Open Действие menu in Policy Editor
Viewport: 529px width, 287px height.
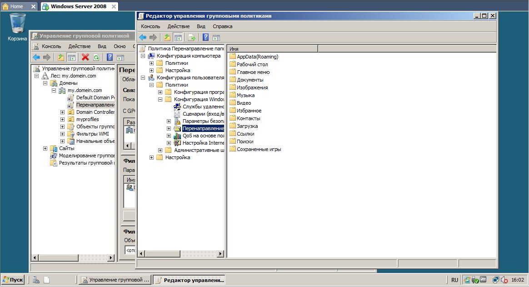[x=179, y=26]
